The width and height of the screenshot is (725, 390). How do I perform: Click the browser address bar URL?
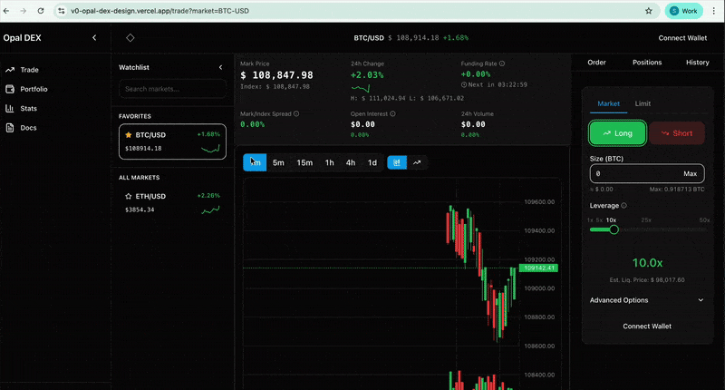(159, 11)
